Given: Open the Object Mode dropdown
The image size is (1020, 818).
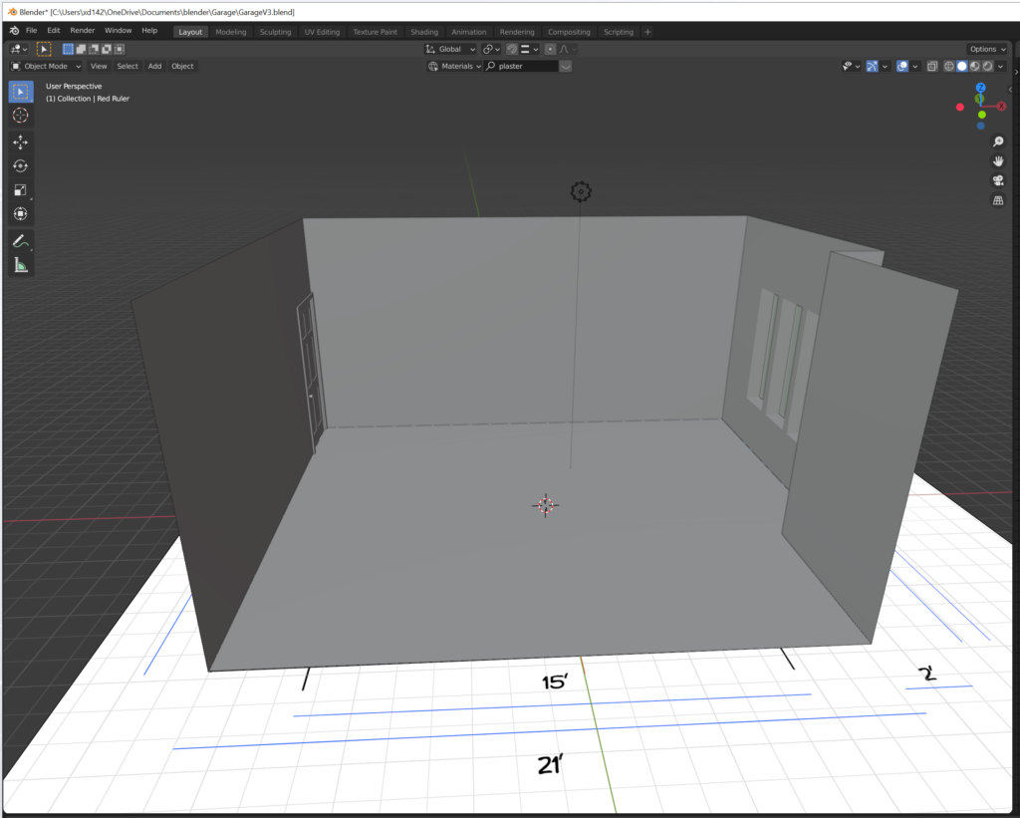Looking at the screenshot, I should pyautogui.click(x=46, y=67).
